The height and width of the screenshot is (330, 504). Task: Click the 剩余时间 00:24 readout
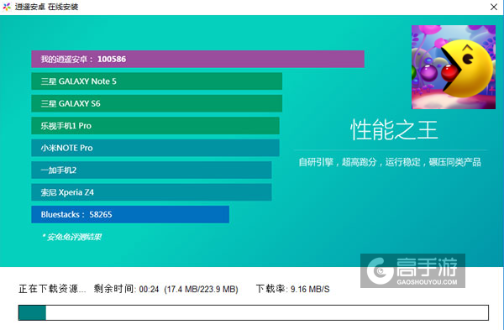126,289
